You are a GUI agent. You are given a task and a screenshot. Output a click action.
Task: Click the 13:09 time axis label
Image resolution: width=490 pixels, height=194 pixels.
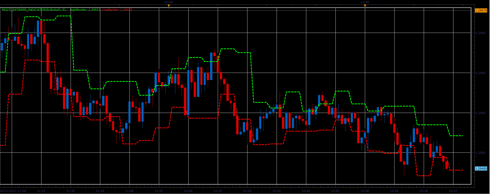point(394,191)
